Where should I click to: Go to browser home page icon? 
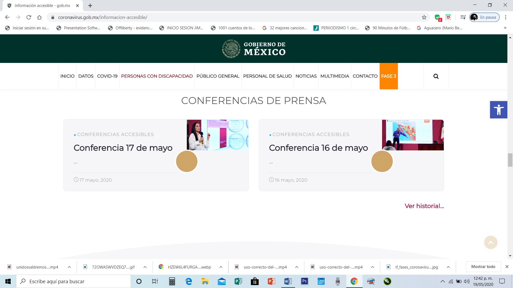[x=39, y=17]
